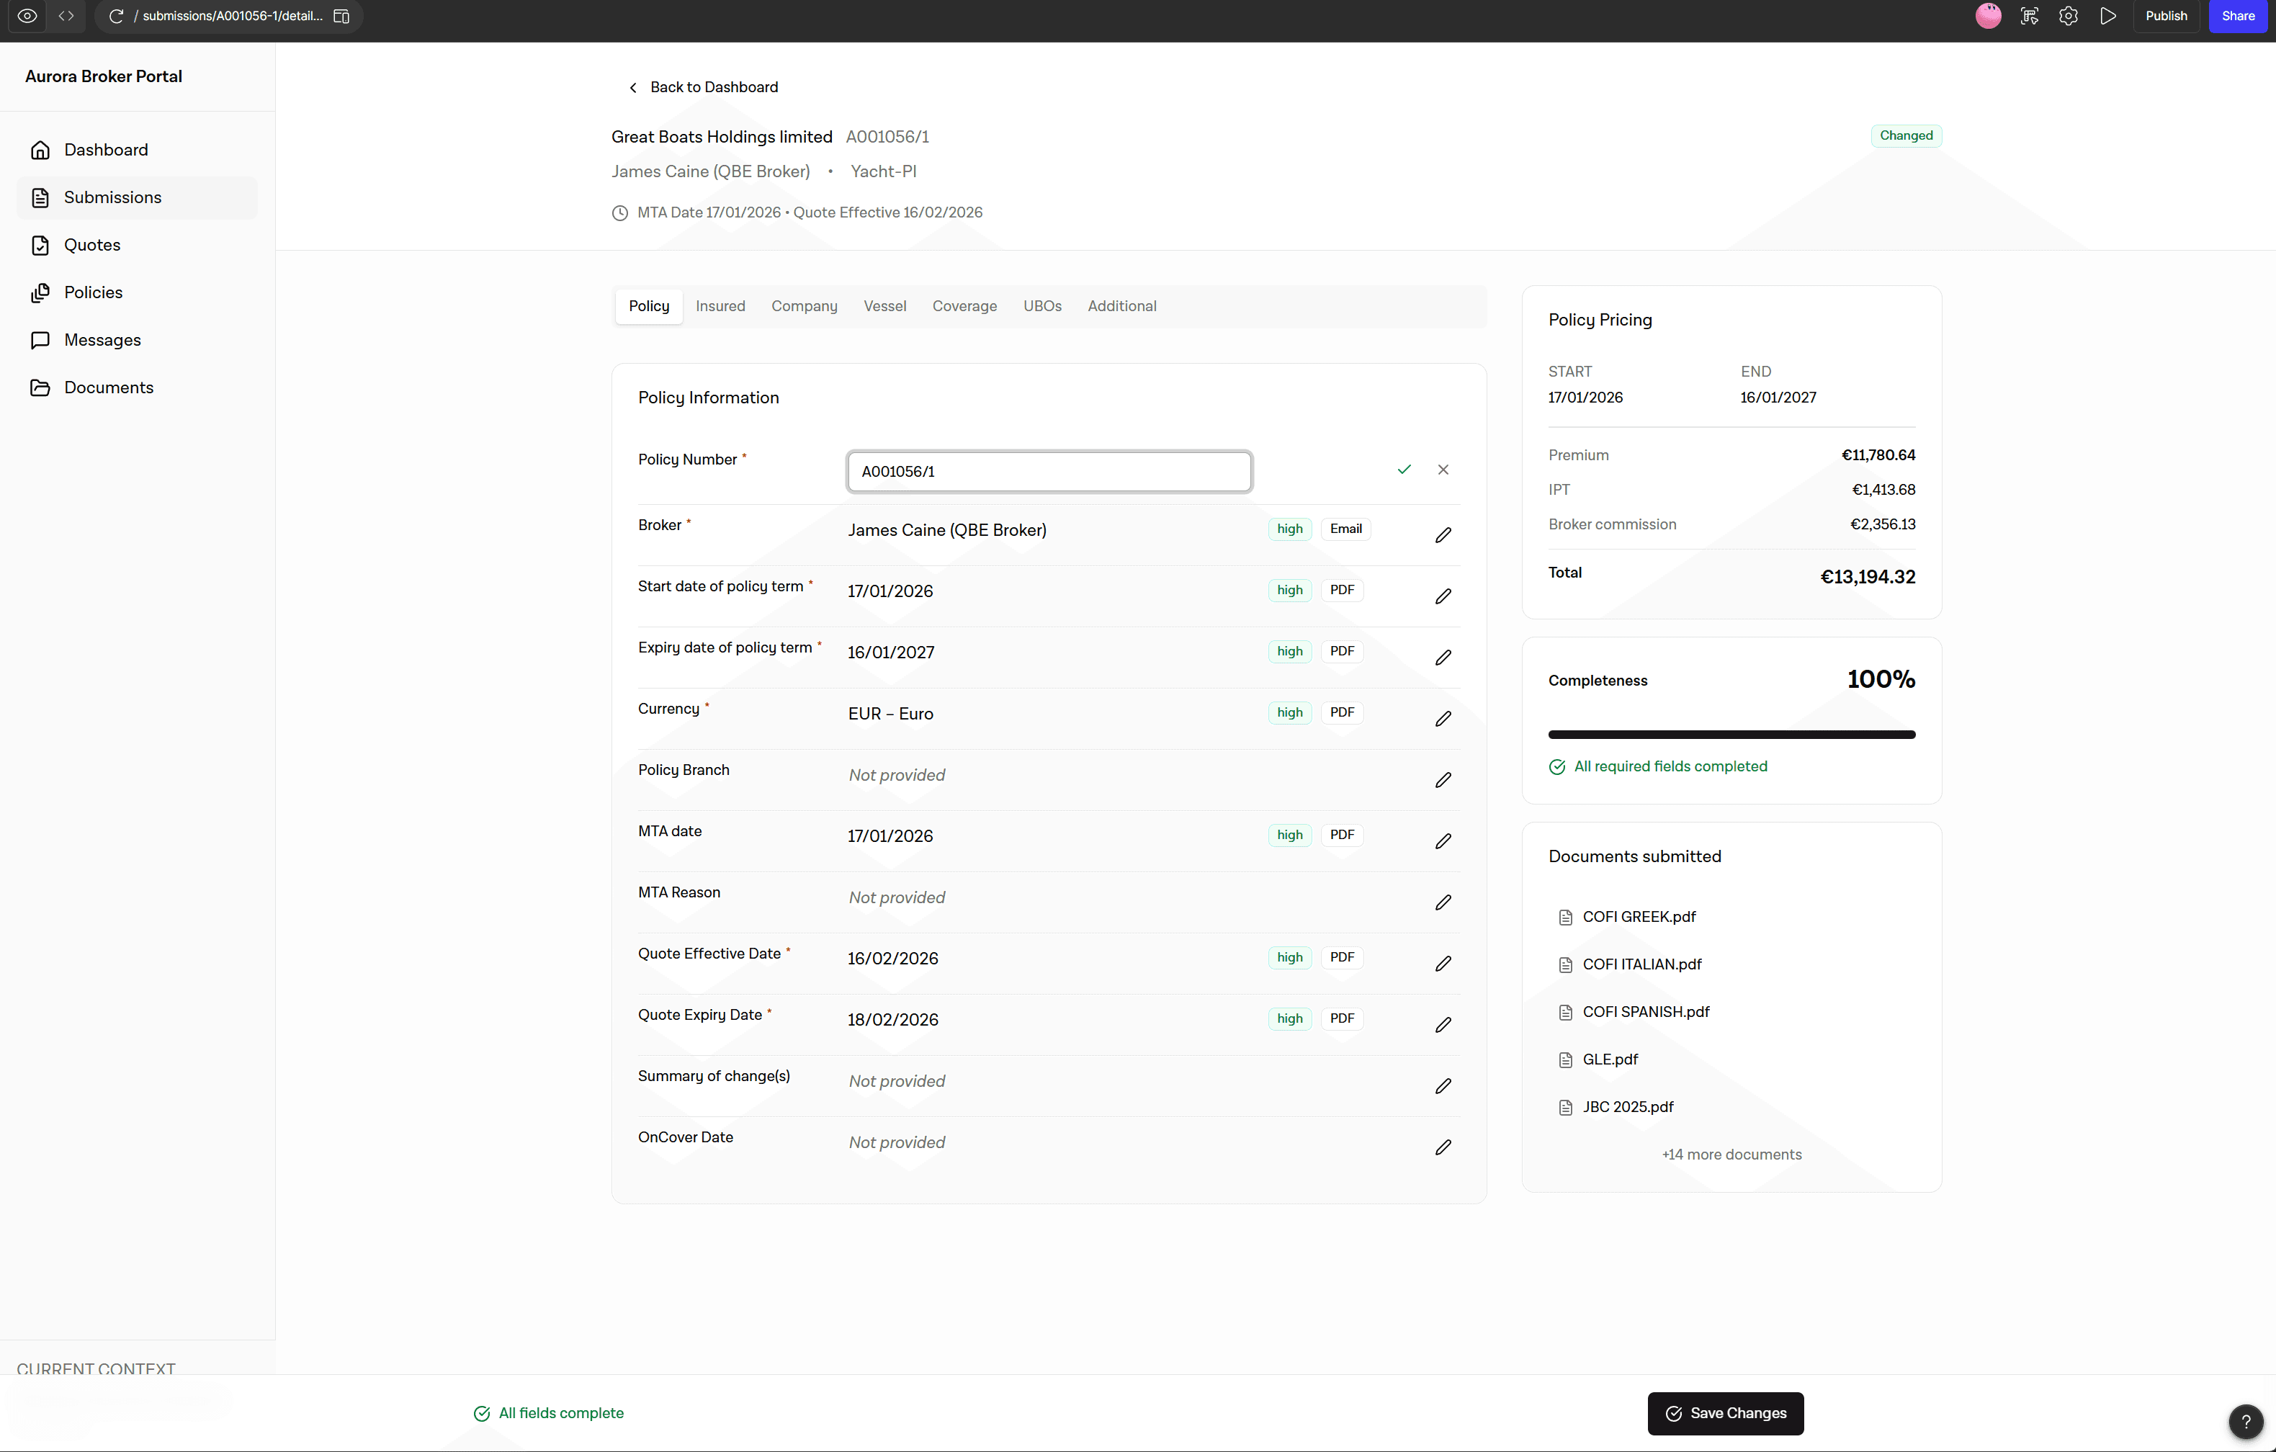2276x1452 pixels.
Task: Click the pencil icon for Broker field
Action: pyautogui.click(x=1443, y=535)
